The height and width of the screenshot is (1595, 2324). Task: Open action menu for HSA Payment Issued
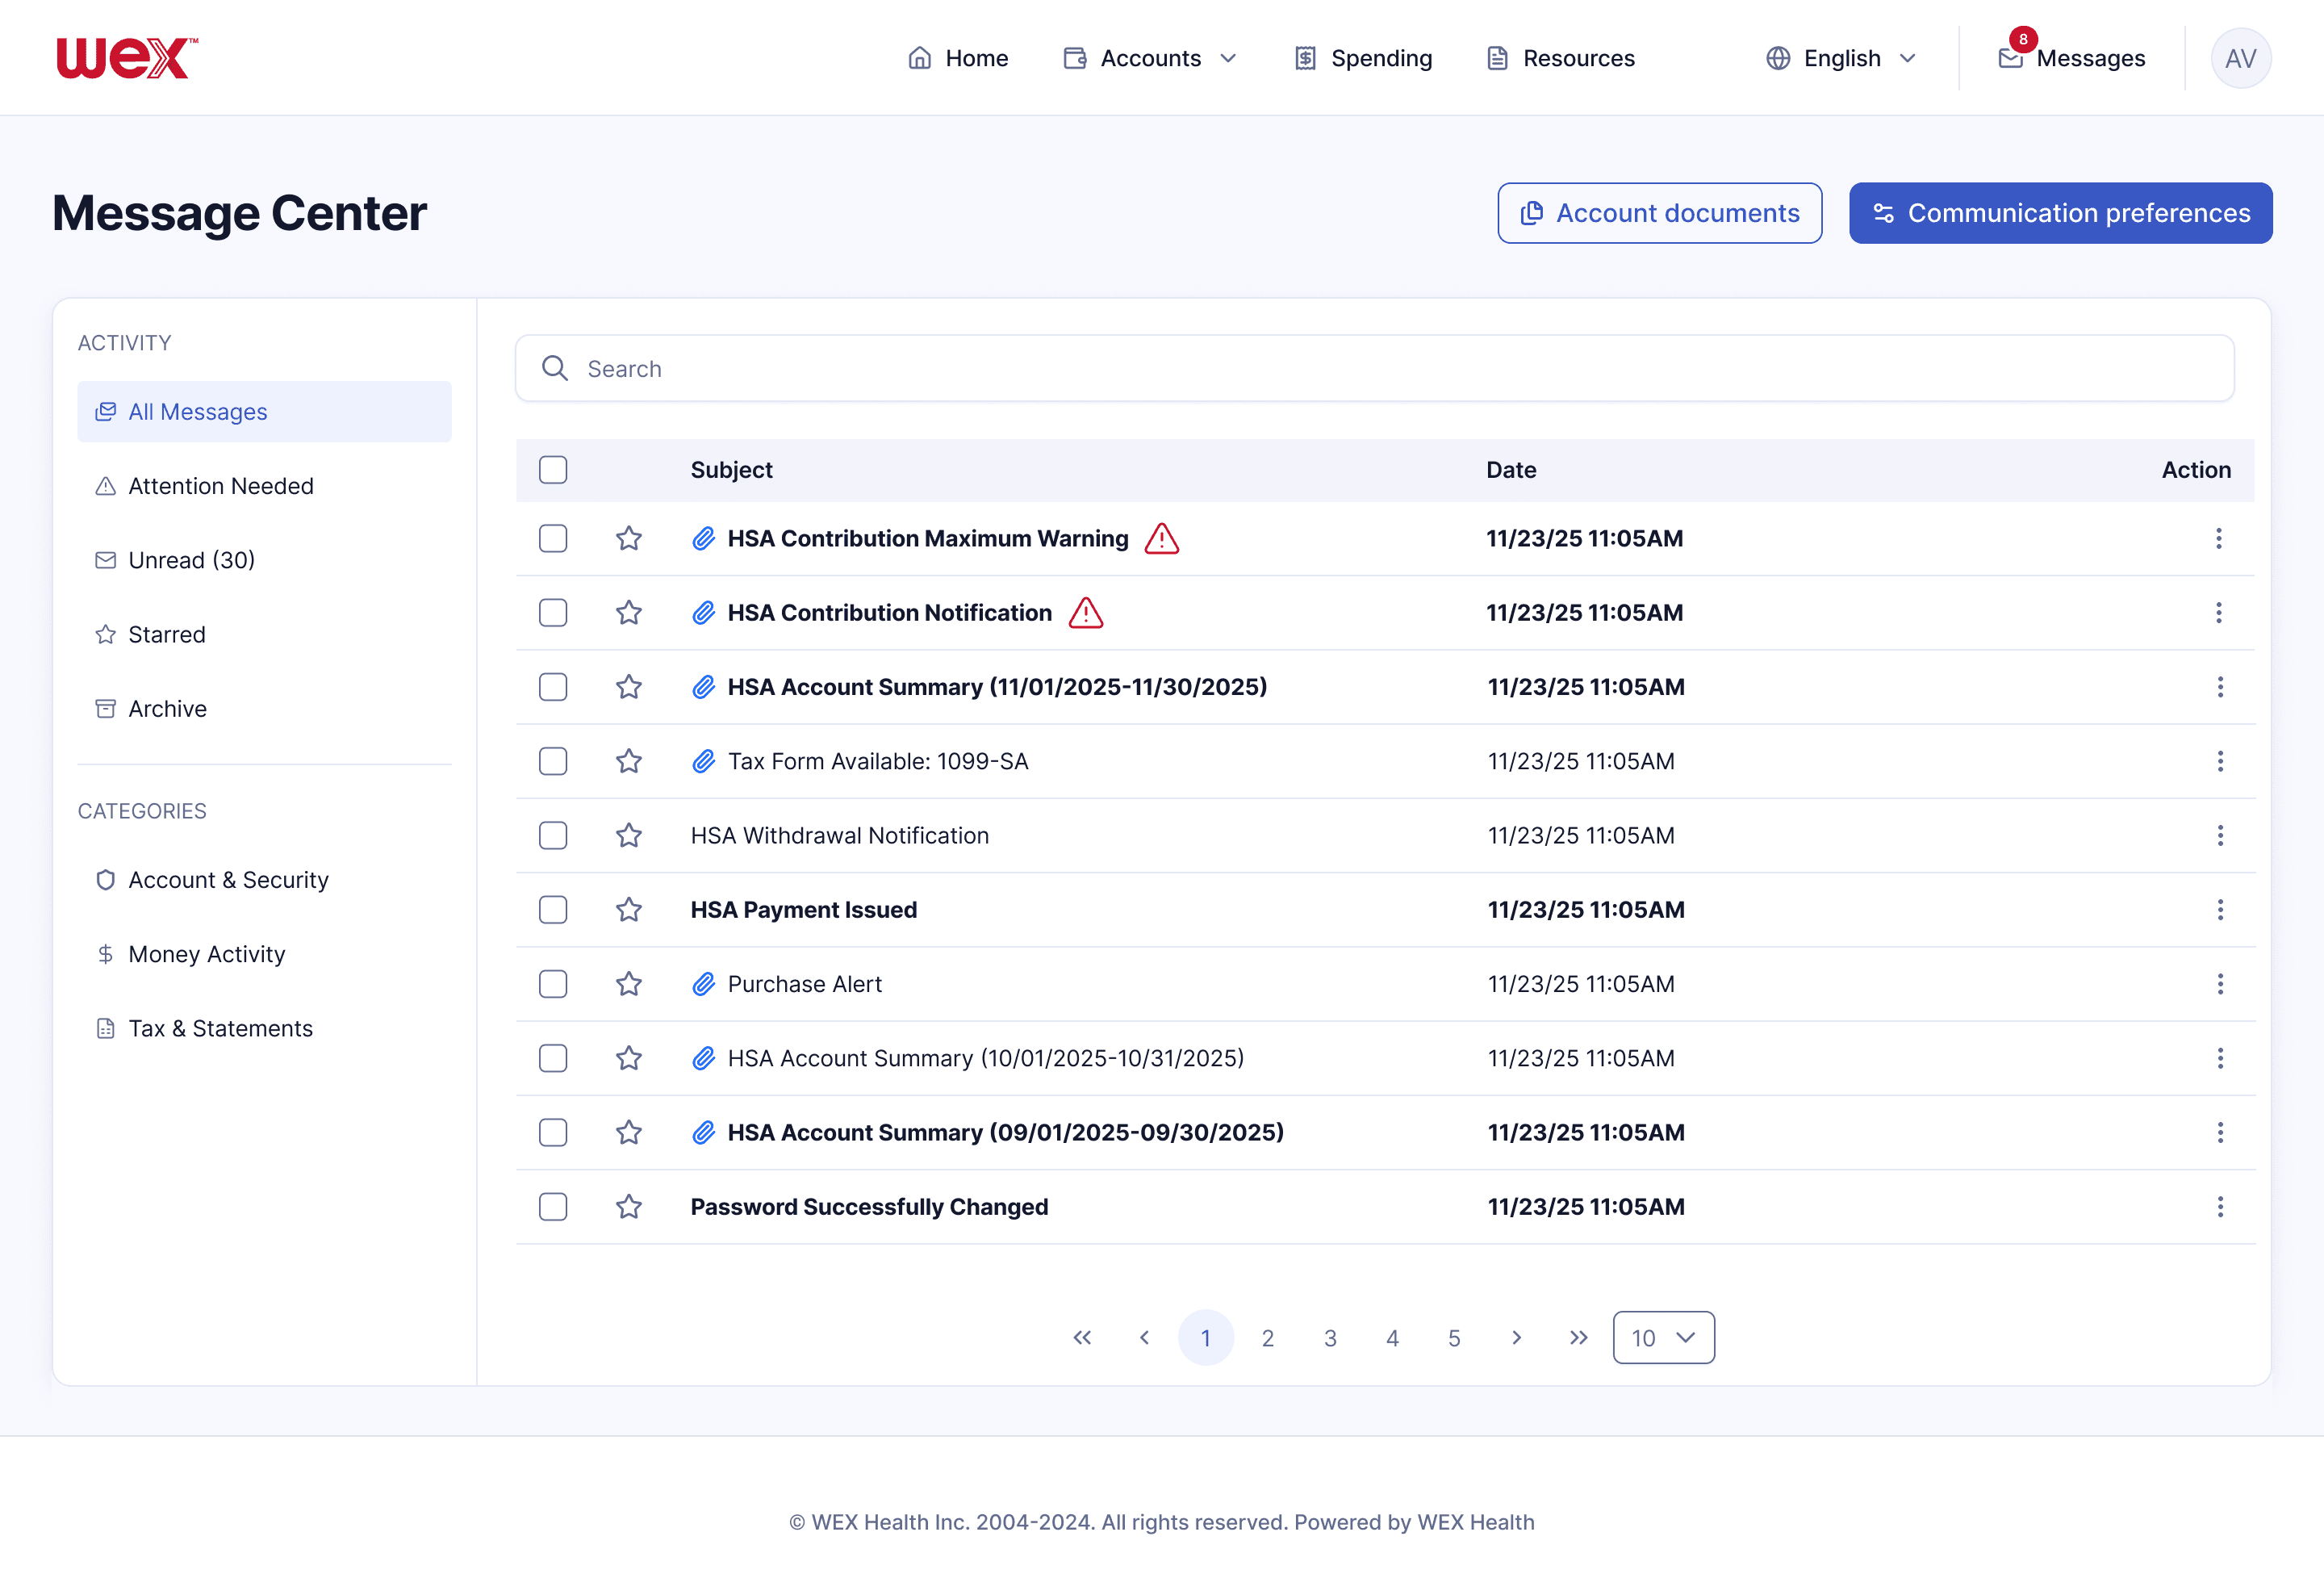click(2220, 910)
